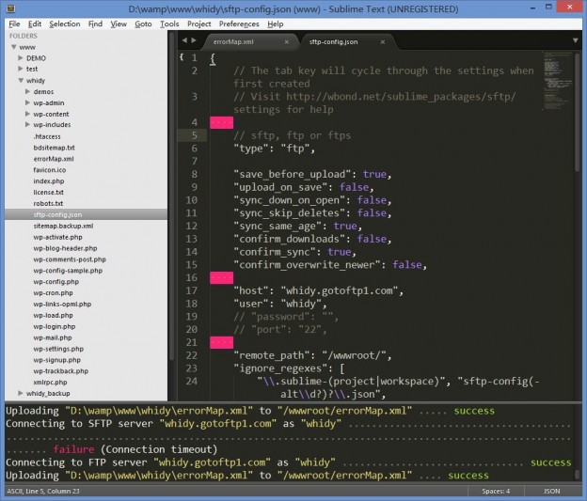Expand the whidy_backup folder
The image size is (587, 501).
click(21, 393)
